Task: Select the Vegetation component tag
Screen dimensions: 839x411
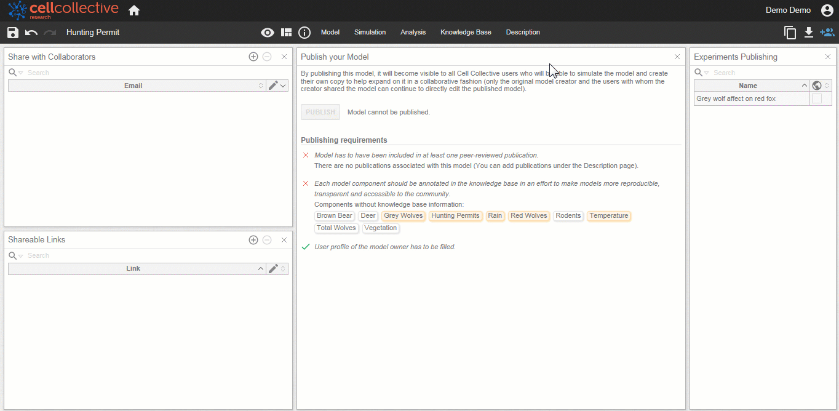Action: click(381, 228)
